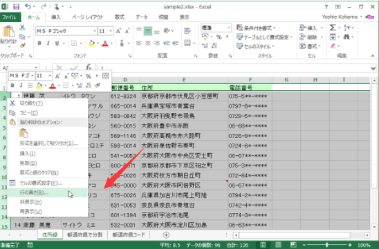Click the Save icon in quick access toolbar
Image resolution: width=379 pixels, height=249 pixels.
(16, 6)
